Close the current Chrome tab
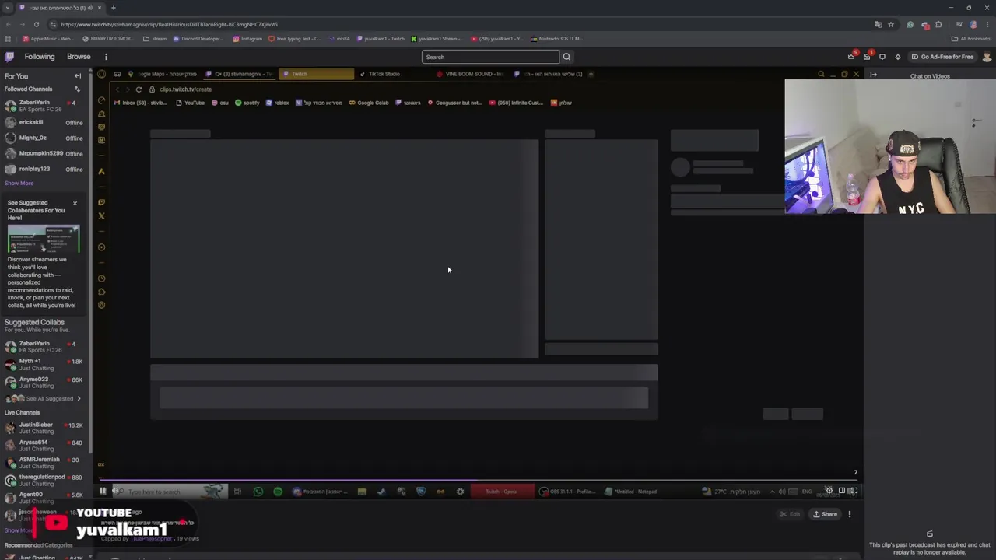Viewport: 996px width, 560px height. 101,8
